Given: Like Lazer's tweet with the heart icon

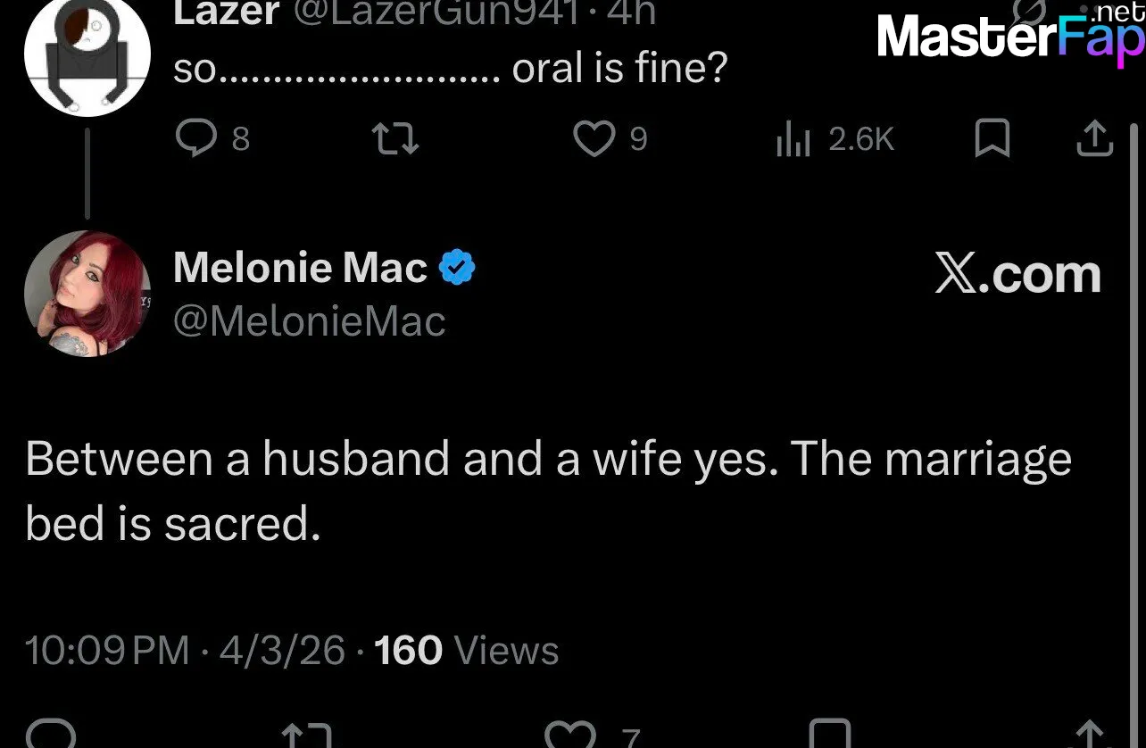Looking at the screenshot, I should click(x=594, y=139).
